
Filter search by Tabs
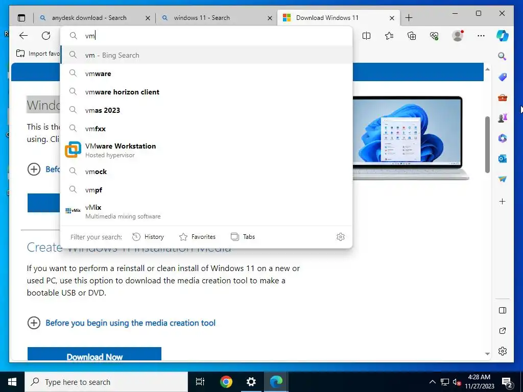click(x=243, y=237)
